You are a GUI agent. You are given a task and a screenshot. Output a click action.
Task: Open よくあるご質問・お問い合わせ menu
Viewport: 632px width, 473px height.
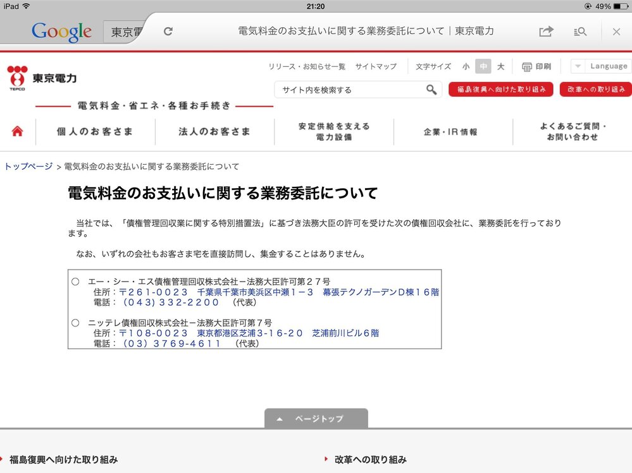[x=573, y=131]
